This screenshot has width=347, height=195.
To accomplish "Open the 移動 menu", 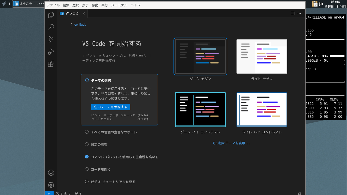I will 95,5.
